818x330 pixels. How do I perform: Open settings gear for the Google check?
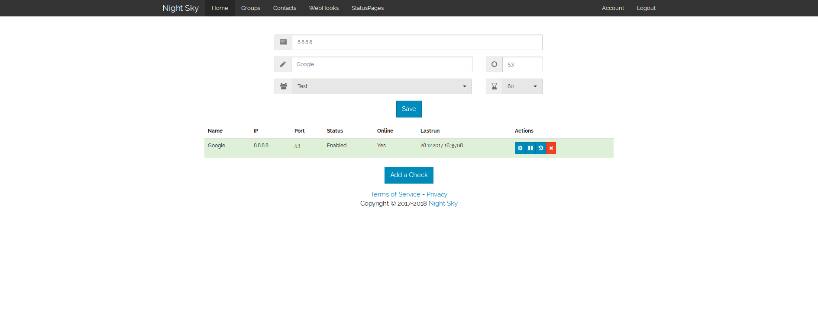tap(520, 148)
